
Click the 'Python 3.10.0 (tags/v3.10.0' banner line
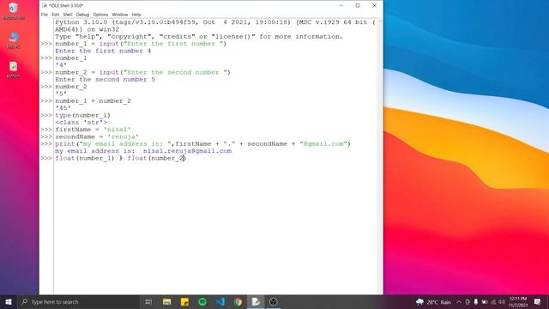pos(215,22)
